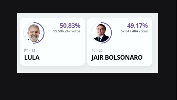Image resolution: width=177 pixels, height=100 pixels.
Task: Open the JAIR BOLSONARO candidate name heading
Action: click(x=117, y=57)
